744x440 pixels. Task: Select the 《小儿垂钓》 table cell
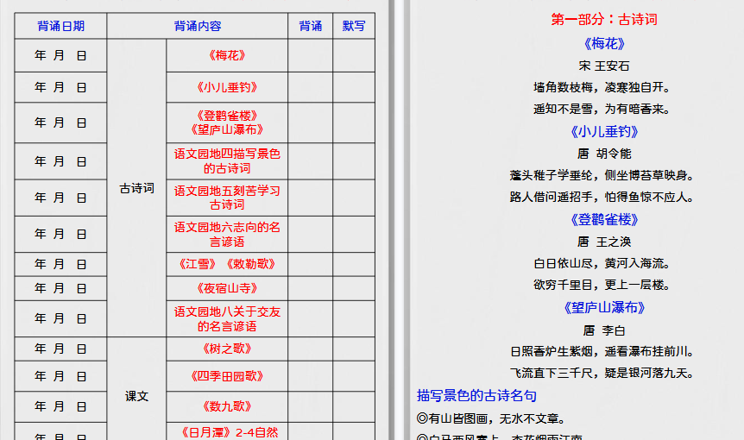227,87
